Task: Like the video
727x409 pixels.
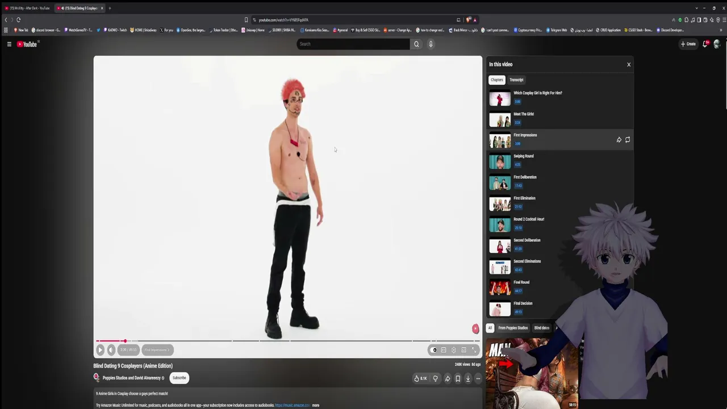Action: pyautogui.click(x=420, y=378)
